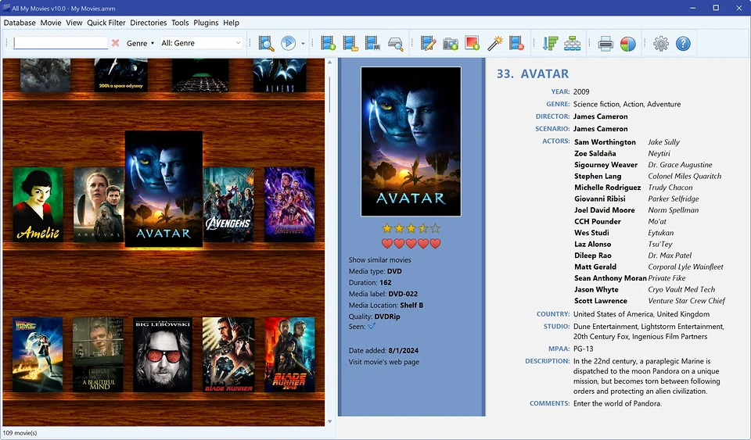Screen dimensions: 751x440
Task: Select the A Beautiful Mind cover
Action: [99, 354]
